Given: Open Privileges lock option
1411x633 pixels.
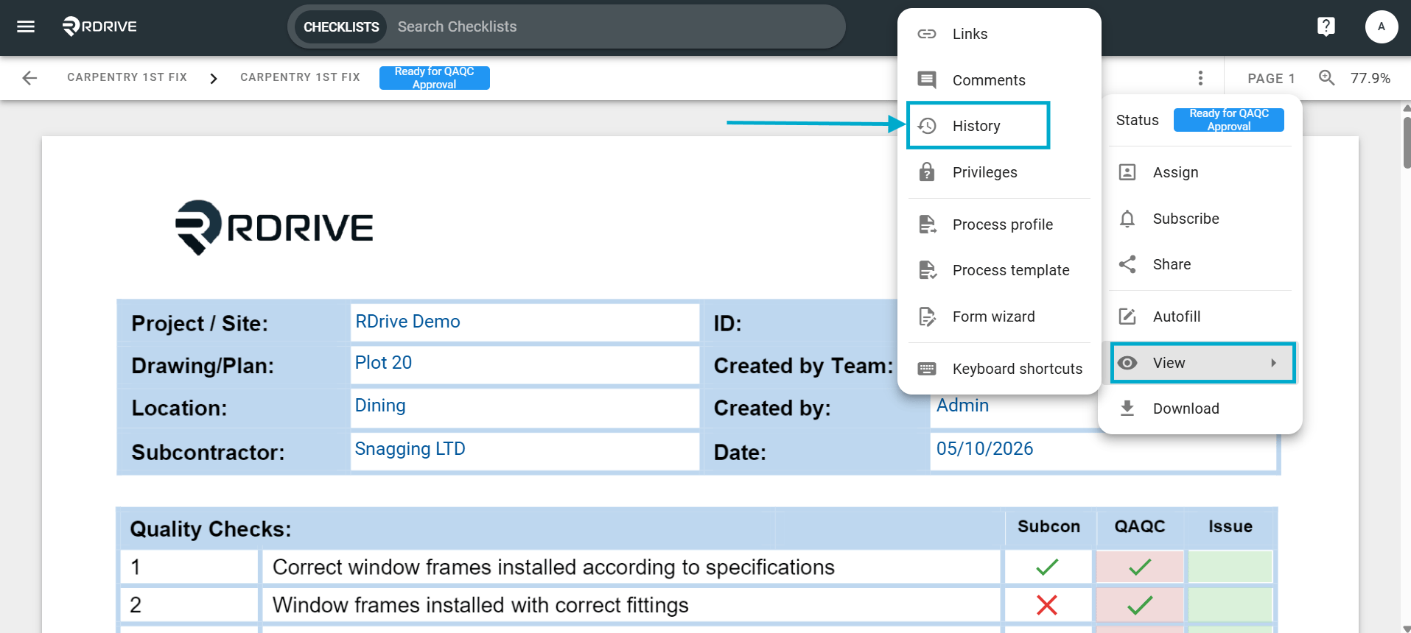Looking at the screenshot, I should 999,172.
